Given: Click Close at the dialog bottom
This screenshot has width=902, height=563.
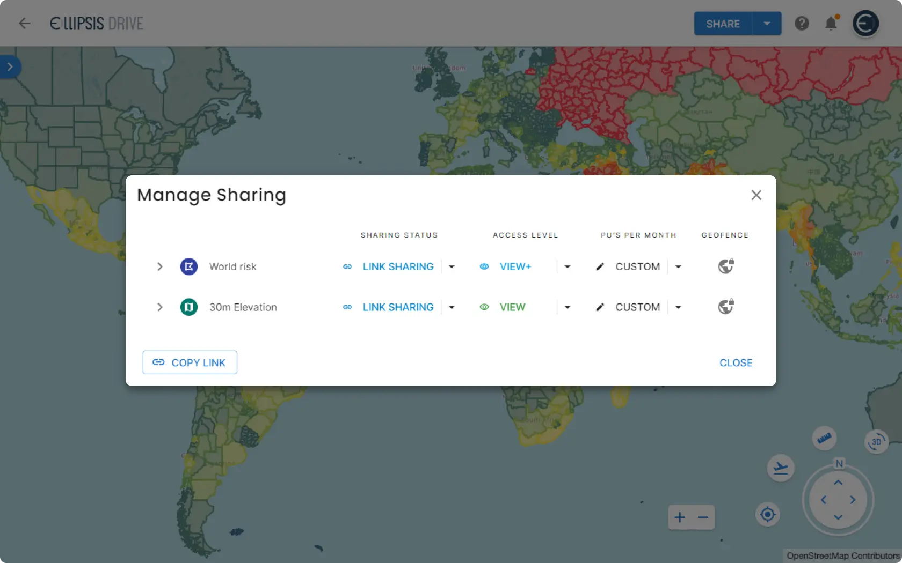Looking at the screenshot, I should point(736,363).
